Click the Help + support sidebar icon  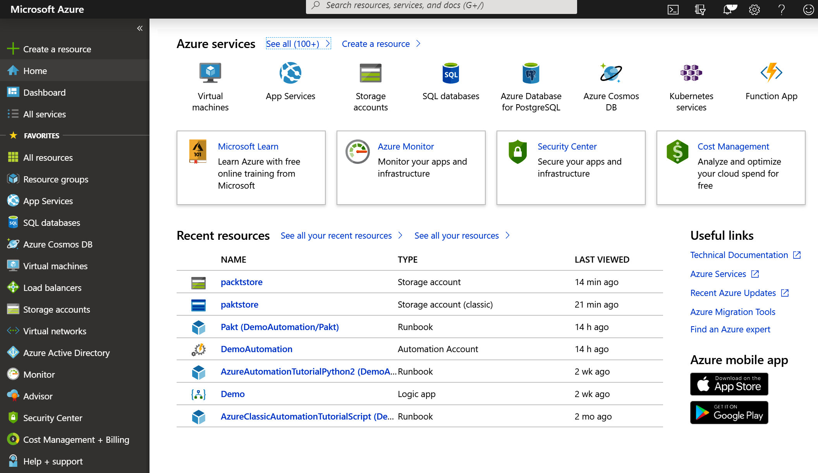pos(13,461)
